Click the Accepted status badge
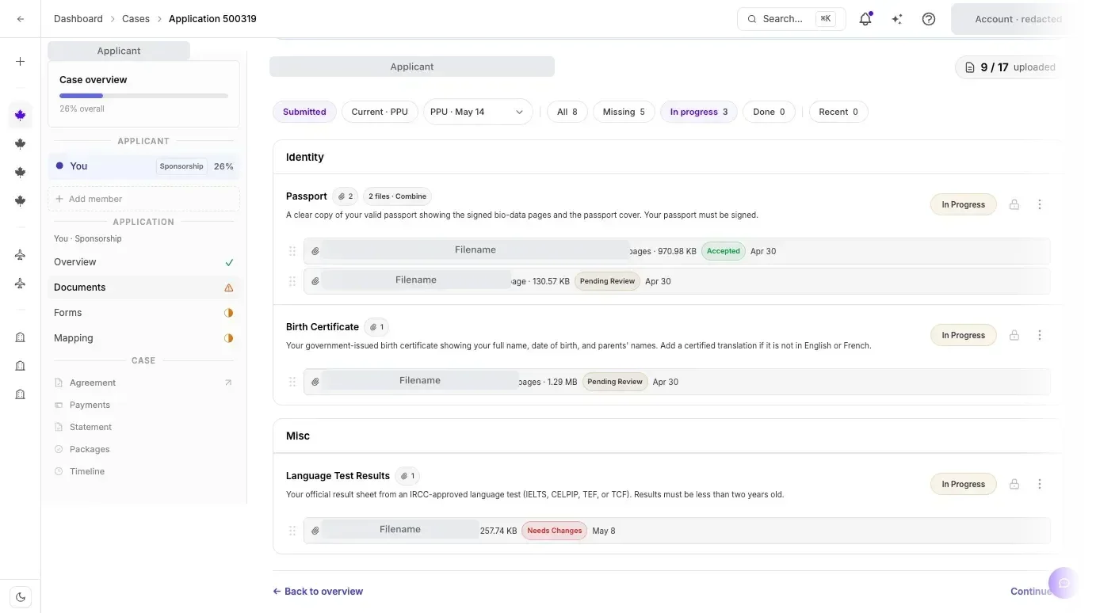The height and width of the screenshot is (613, 1096). tap(723, 251)
